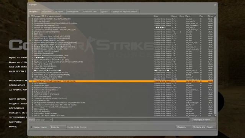This screenshot has height=138, width=245.
Task: Sort by Игроки column header
Action: [x=175, y=16]
